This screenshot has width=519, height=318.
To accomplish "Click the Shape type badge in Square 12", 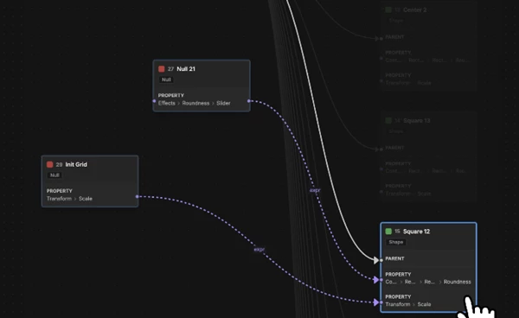I will click(x=396, y=242).
